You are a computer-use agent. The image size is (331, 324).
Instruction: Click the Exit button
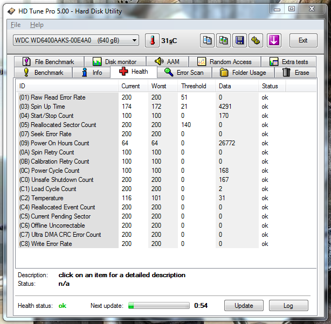click(303, 40)
